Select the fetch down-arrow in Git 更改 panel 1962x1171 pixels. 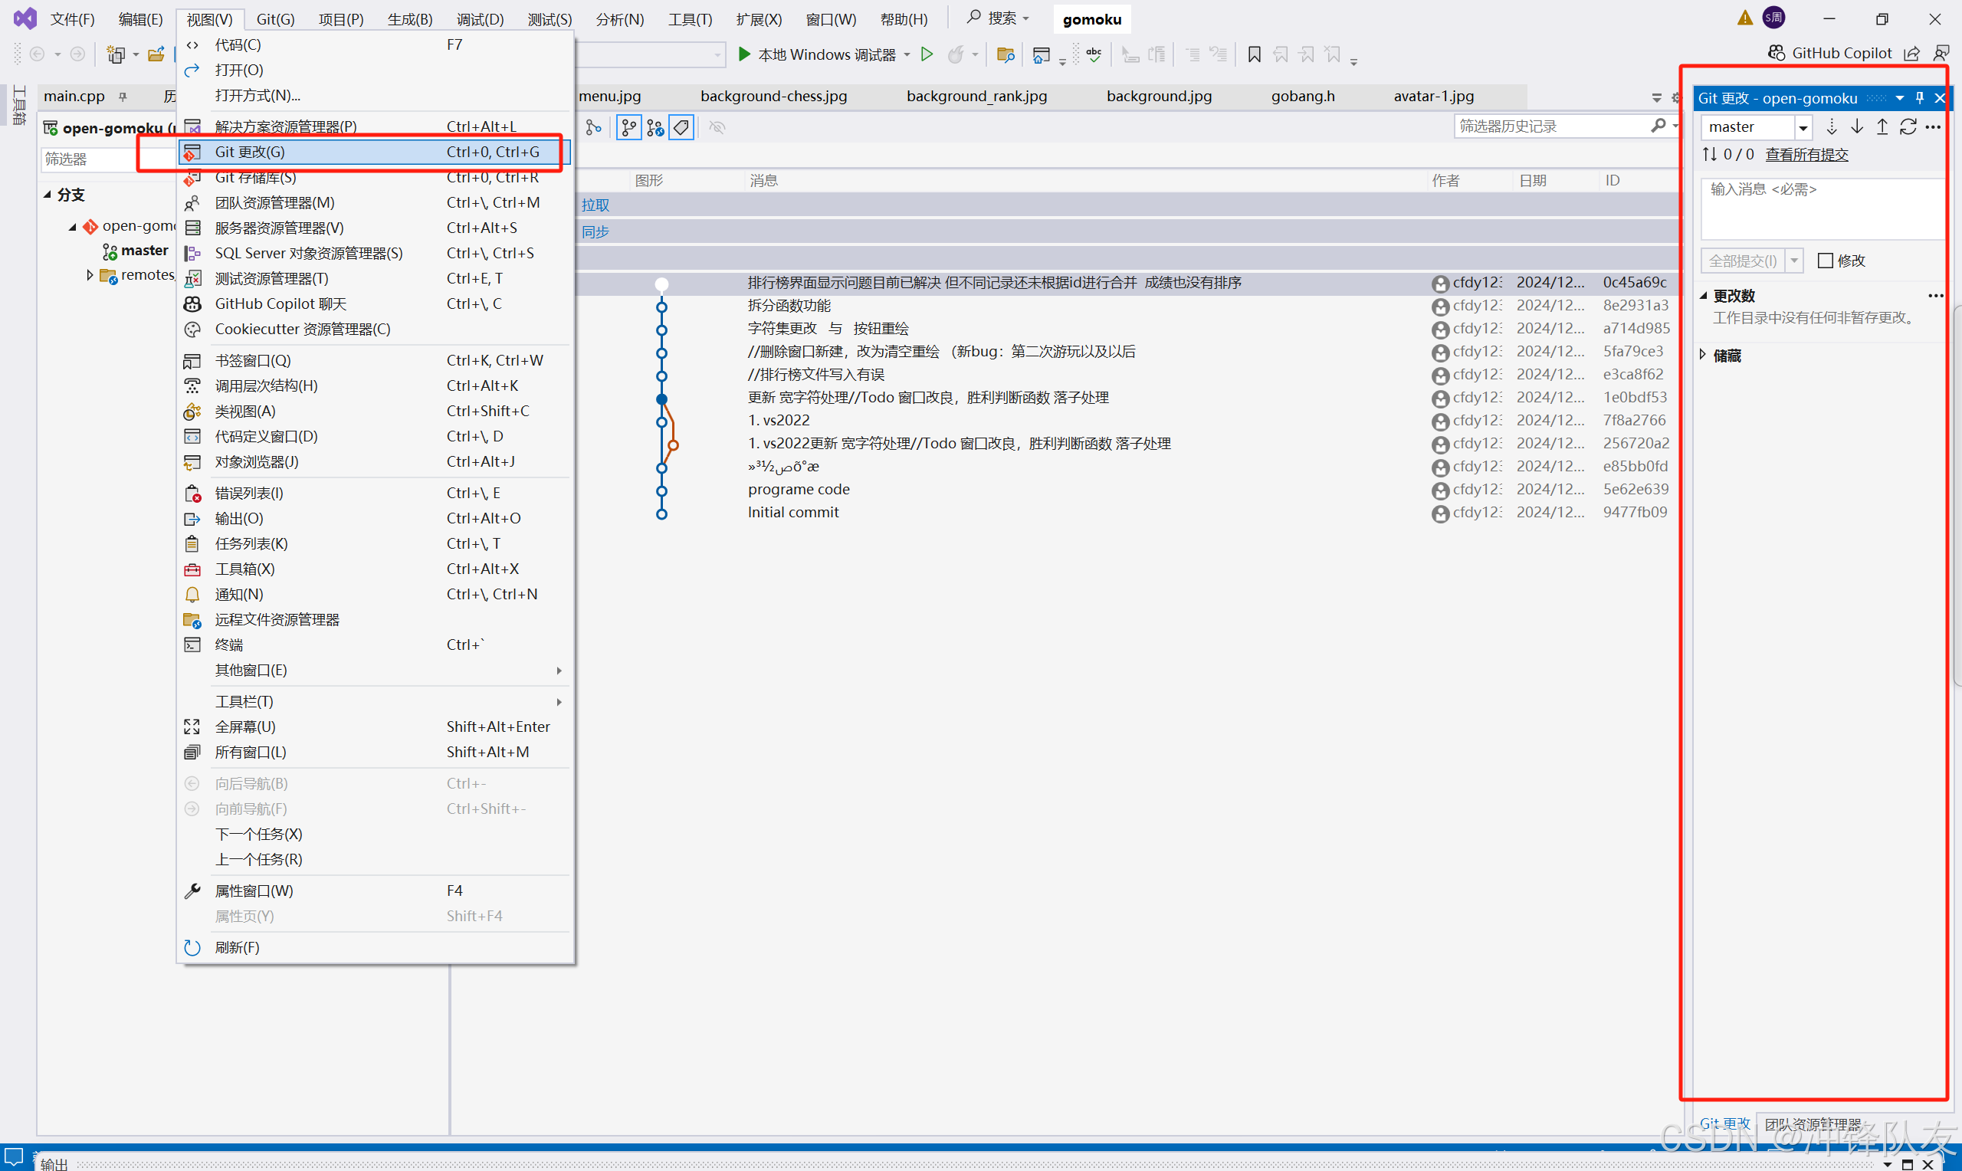point(1832,126)
